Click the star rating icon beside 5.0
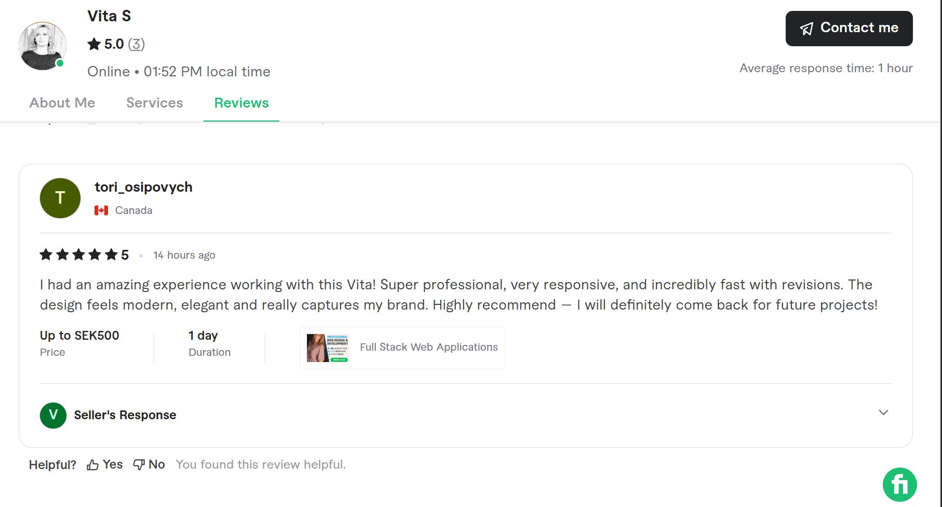 [x=94, y=44]
